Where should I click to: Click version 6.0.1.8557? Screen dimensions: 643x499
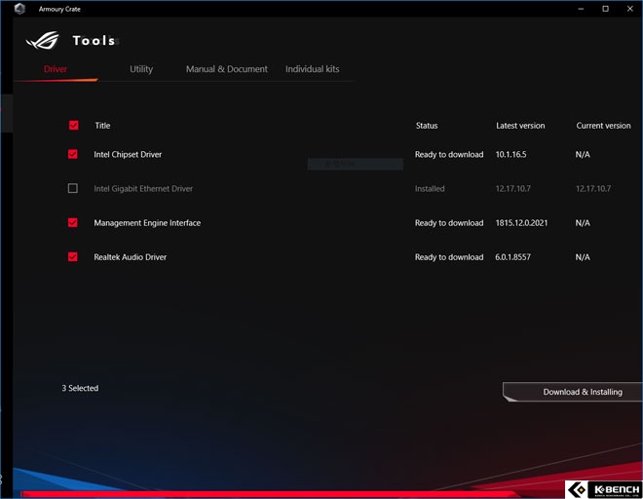tap(512, 257)
